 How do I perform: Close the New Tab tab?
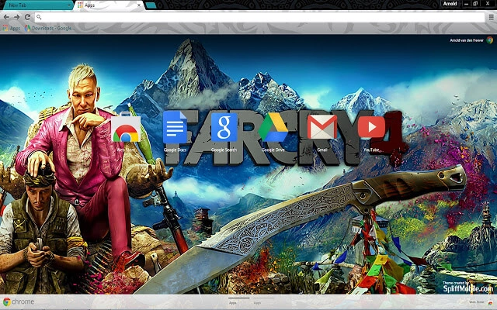[x=69, y=5]
